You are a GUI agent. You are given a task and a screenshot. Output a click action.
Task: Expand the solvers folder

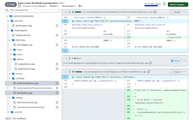click(10, 73)
